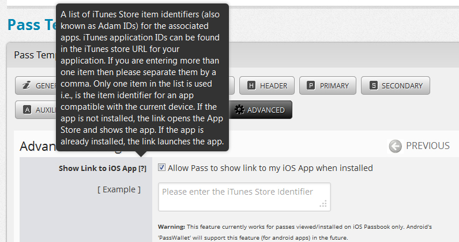This screenshot has width=459, height=242.
Task: Select the SECONDARY tab
Action: point(395,85)
